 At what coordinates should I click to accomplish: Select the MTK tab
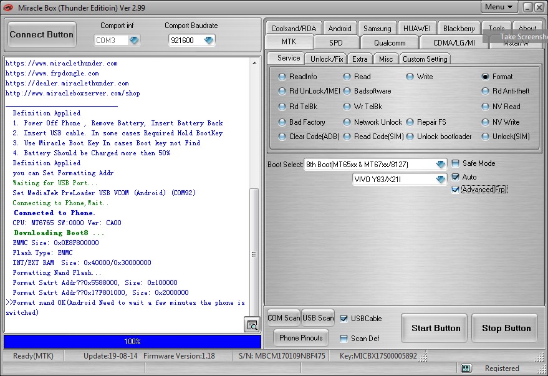point(289,42)
